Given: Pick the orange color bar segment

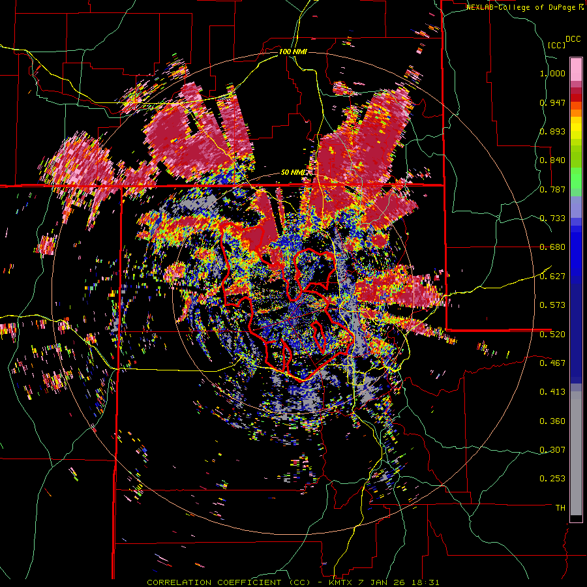Looking at the screenshot, I should tap(576, 113).
